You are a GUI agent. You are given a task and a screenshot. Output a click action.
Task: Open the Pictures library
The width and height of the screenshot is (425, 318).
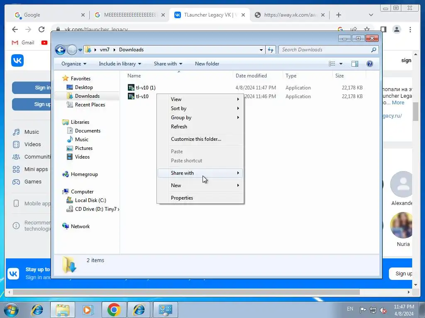(80, 148)
